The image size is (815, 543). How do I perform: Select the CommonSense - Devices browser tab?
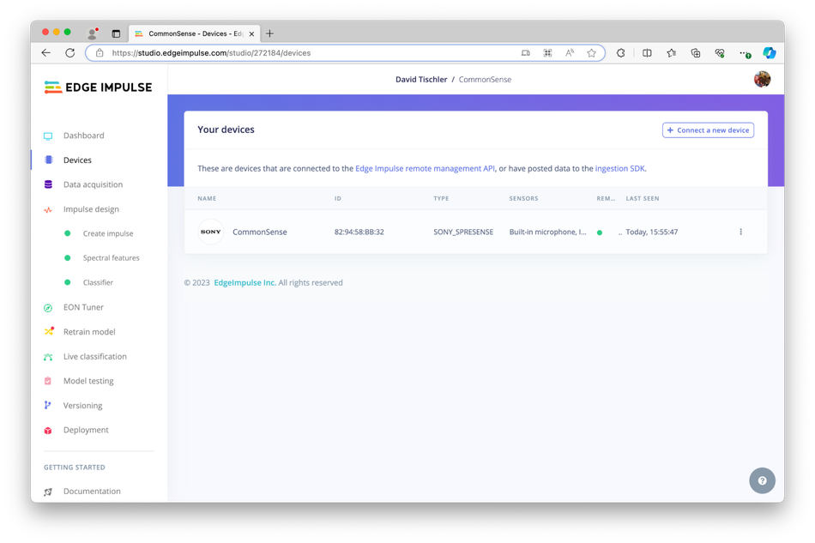pyautogui.click(x=195, y=33)
